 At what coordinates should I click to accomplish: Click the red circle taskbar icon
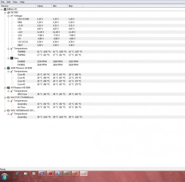coord(50,174)
